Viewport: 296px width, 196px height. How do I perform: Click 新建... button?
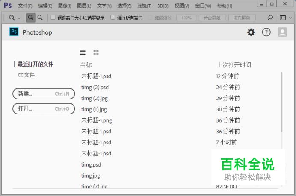pyautogui.click(x=44, y=94)
